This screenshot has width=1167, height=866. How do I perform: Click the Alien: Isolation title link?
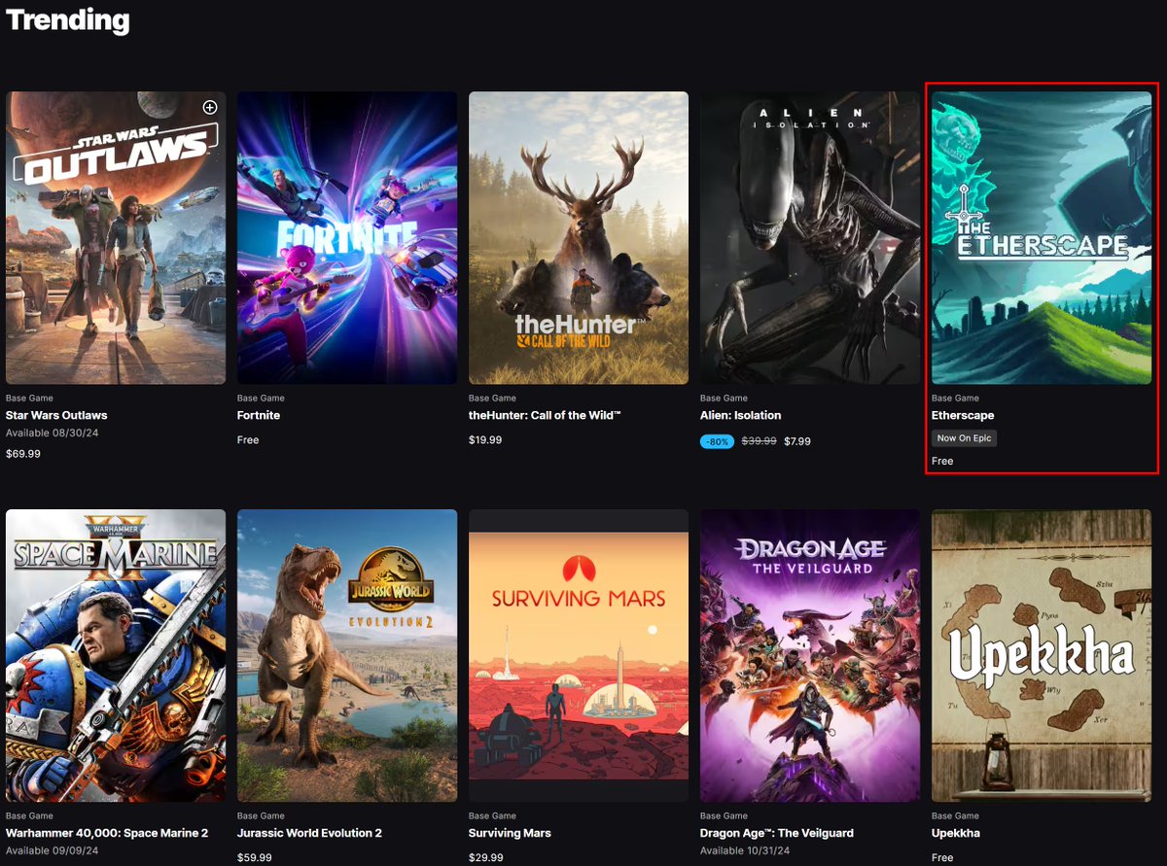pyautogui.click(x=741, y=415)
